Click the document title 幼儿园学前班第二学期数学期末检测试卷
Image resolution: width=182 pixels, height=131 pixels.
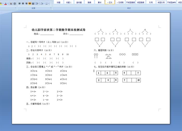[58, 30]
